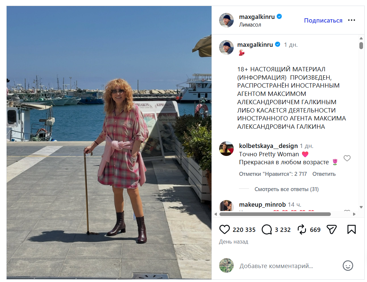
Task: Click the comments scrollbar down arrow
Action: point(361,207)
